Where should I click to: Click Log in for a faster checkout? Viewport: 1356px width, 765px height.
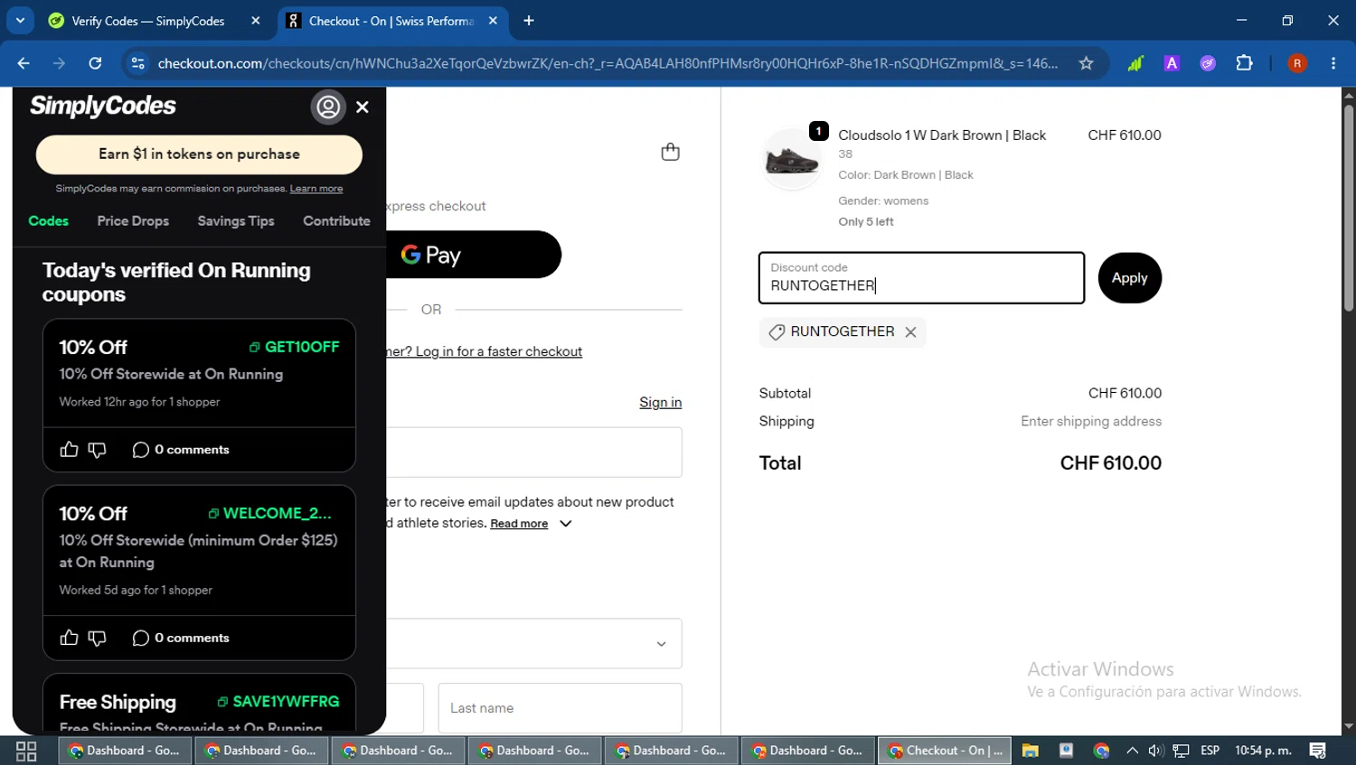[x=498, y=351]
